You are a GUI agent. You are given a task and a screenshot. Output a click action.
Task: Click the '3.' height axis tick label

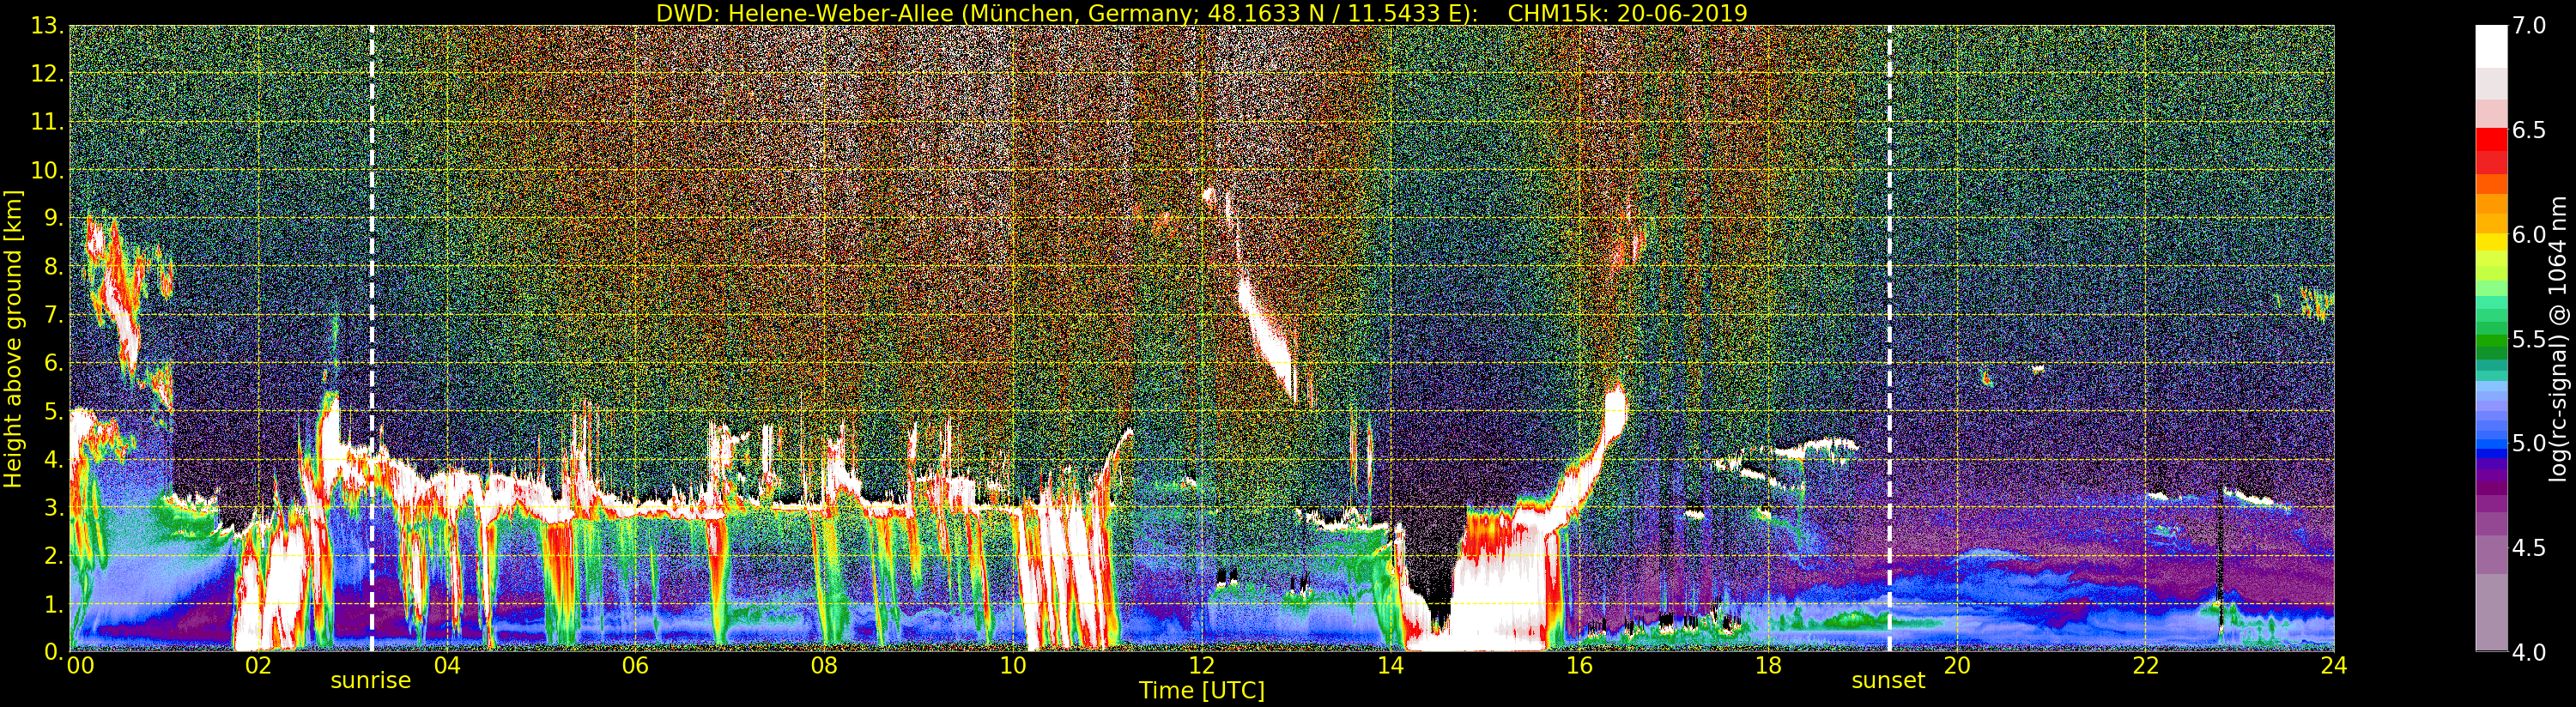coord(53,507)
